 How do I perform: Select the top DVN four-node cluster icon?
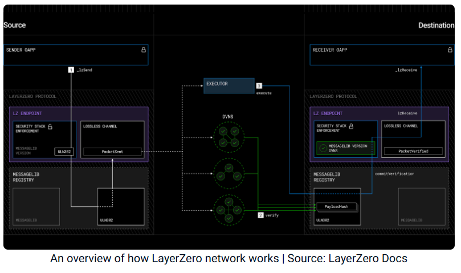pyautogui.click(x=229, y=137)
